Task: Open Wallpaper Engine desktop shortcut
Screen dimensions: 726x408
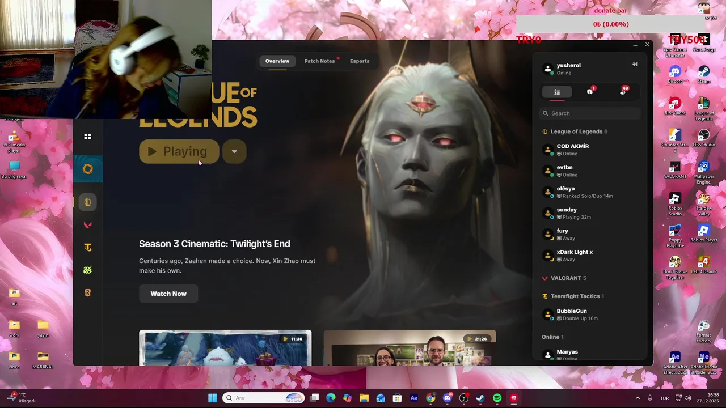Action: click(704, 172)
